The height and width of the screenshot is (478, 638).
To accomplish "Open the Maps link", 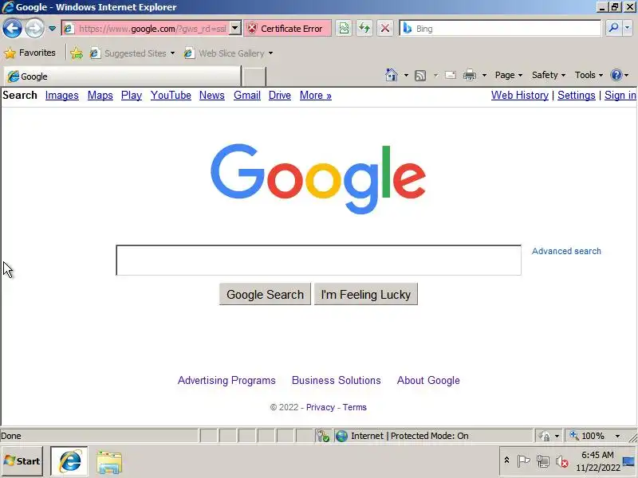I will click(x=100, y=95).
